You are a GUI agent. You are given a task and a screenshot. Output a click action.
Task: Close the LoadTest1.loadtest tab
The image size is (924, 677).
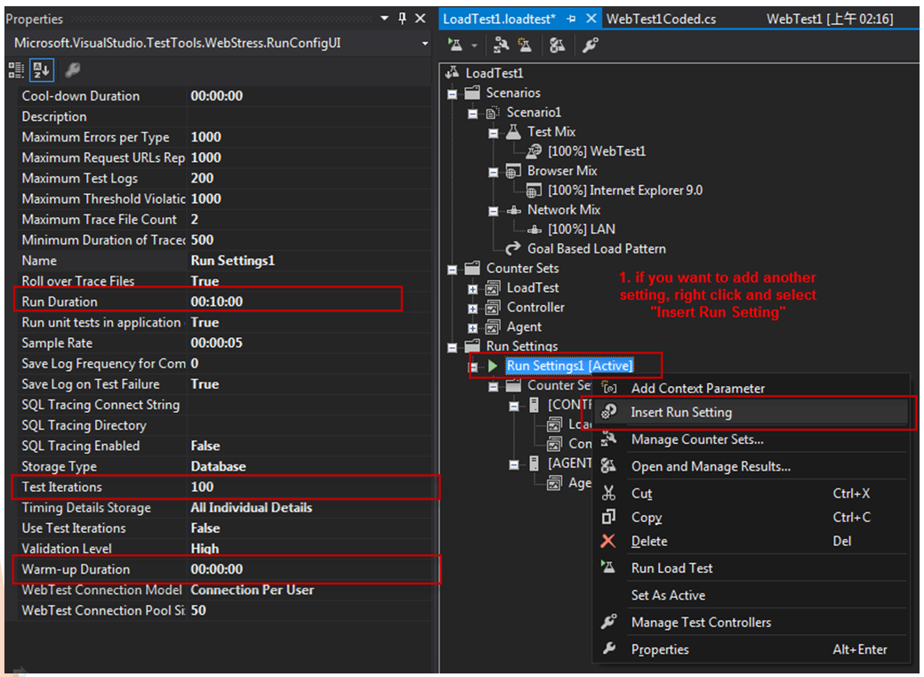pyautogui.click(x=591, y=19)
